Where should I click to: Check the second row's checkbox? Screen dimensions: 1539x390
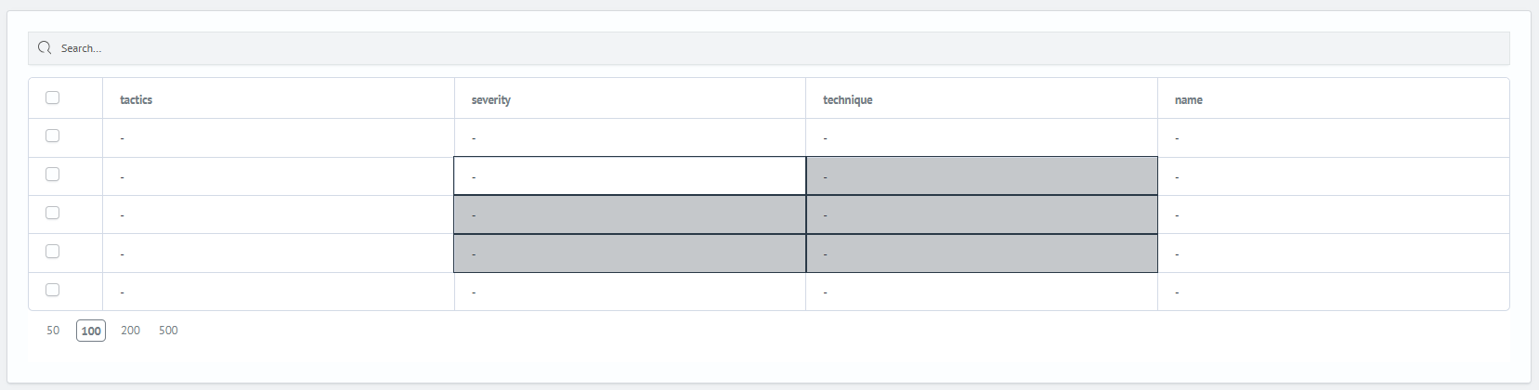(x=53, y=175)
